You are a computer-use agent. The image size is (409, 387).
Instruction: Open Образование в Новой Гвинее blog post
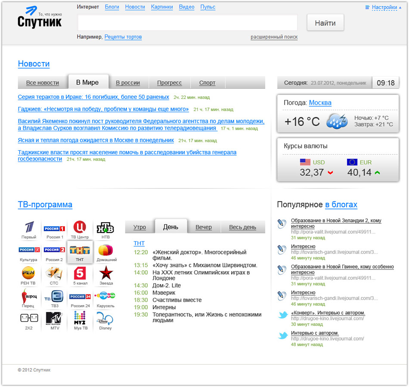pyautogui.click(x=342, y=269)
